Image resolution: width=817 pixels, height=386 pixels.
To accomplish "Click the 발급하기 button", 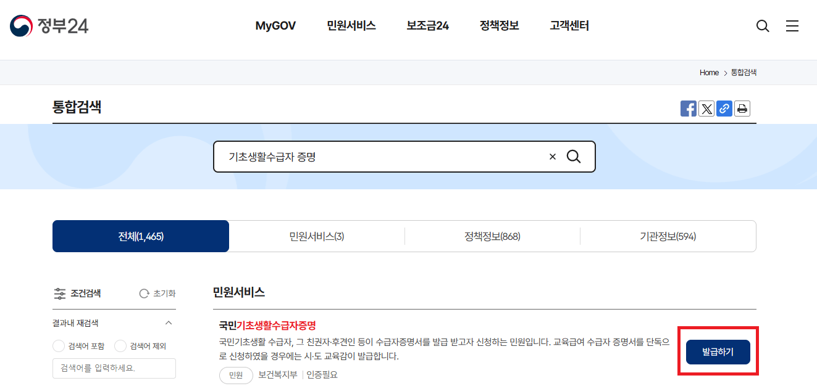I will point(718,351).
